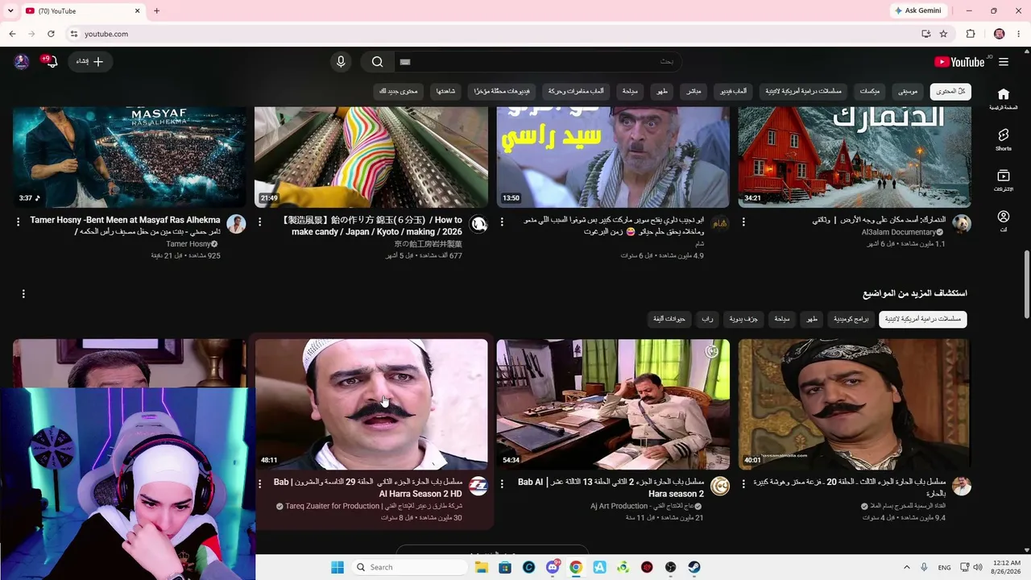Open the three-dot menu beside استكشاف المزيد من المواضيع

point(23,294)
